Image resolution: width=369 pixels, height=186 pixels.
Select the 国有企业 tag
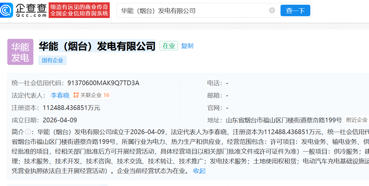[x=53, y=60]
